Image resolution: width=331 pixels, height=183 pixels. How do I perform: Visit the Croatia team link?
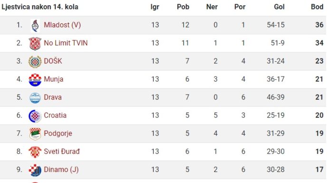tap(55, 115)
